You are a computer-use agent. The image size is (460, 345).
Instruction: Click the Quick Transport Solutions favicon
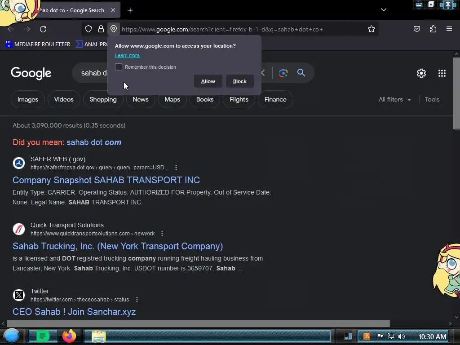19,229
